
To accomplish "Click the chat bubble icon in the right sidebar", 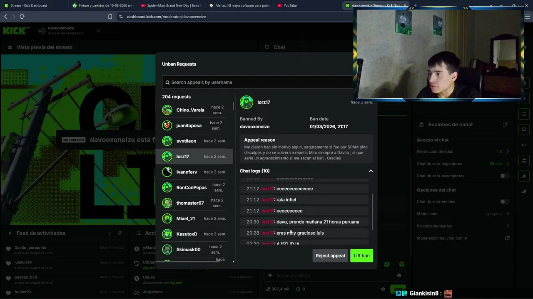I will click(x=524, y=129).
